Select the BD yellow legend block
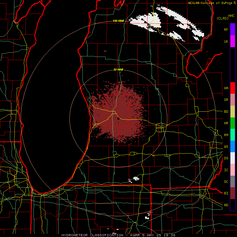This screenshot has height=237, width=237. pos(233,111)
